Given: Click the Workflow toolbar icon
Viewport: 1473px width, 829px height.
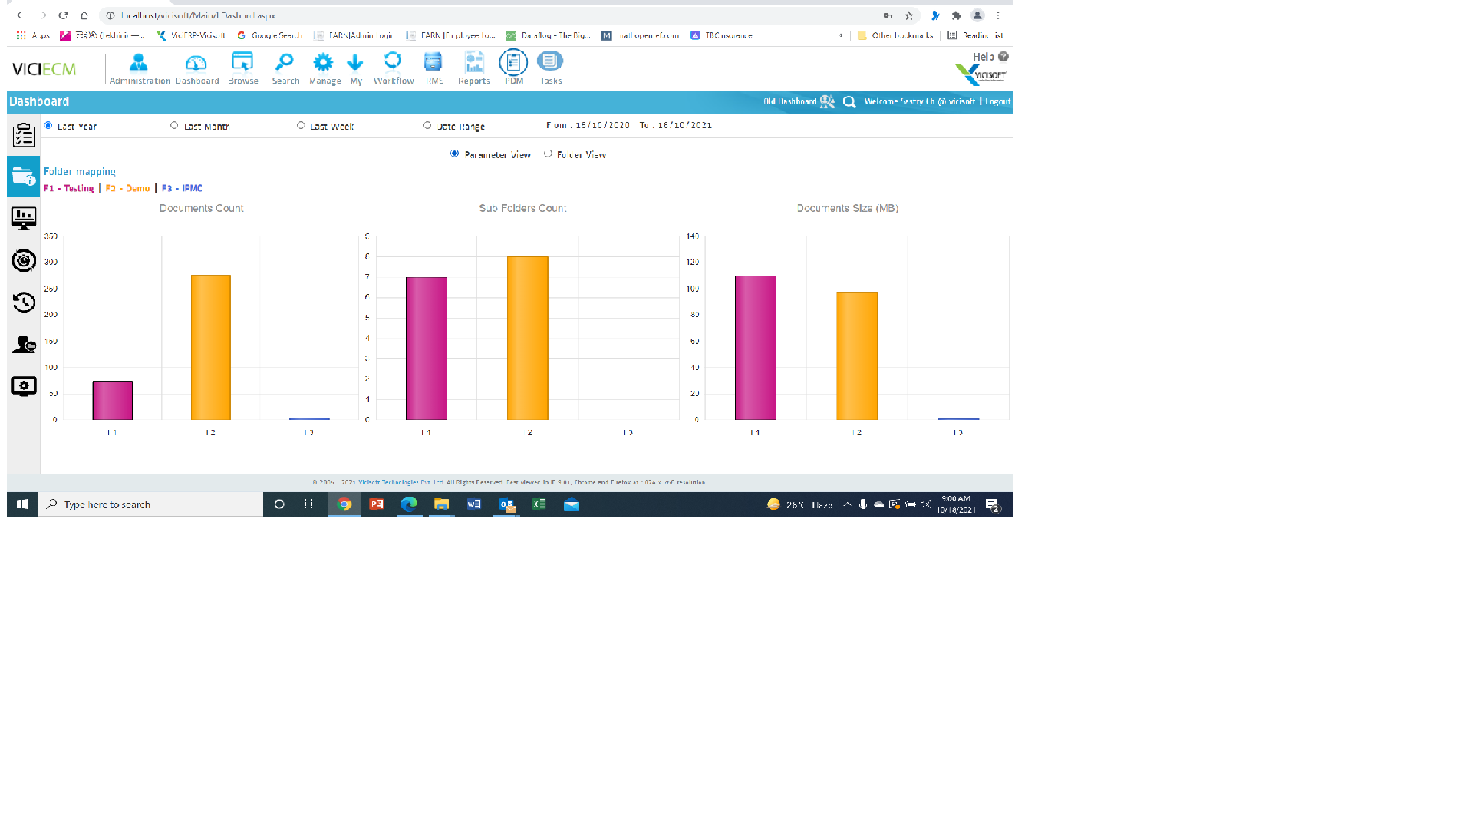Looking at the screenshot, I should [393, 68].
